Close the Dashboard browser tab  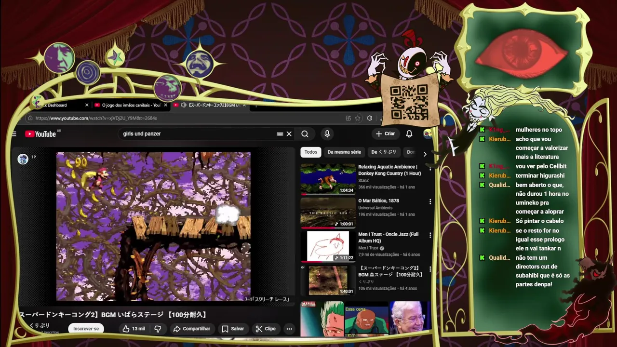click(x=87, y=105)
